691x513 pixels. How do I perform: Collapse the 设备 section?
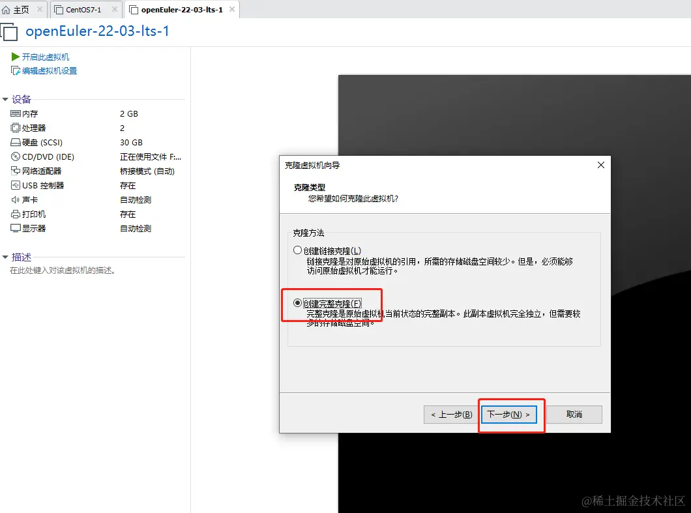click(5, 100)
